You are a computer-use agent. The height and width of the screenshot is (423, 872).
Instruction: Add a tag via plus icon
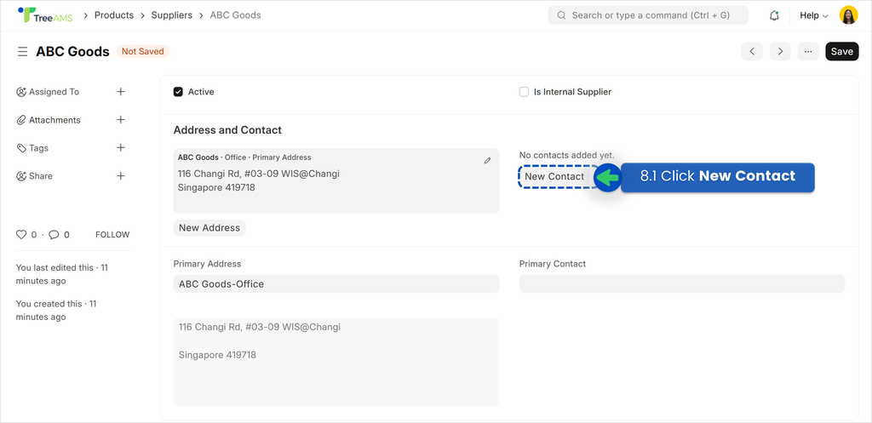(x=121, y=148)
